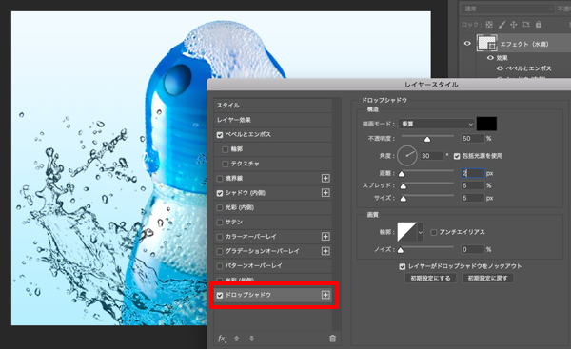Image resolution: width=571 pixels, height=349 pixels.
Task: Toggle レイヤーがドロップシャドウをノックアウト checkbox
Action: pyautogui.click(x=402, y=267)
